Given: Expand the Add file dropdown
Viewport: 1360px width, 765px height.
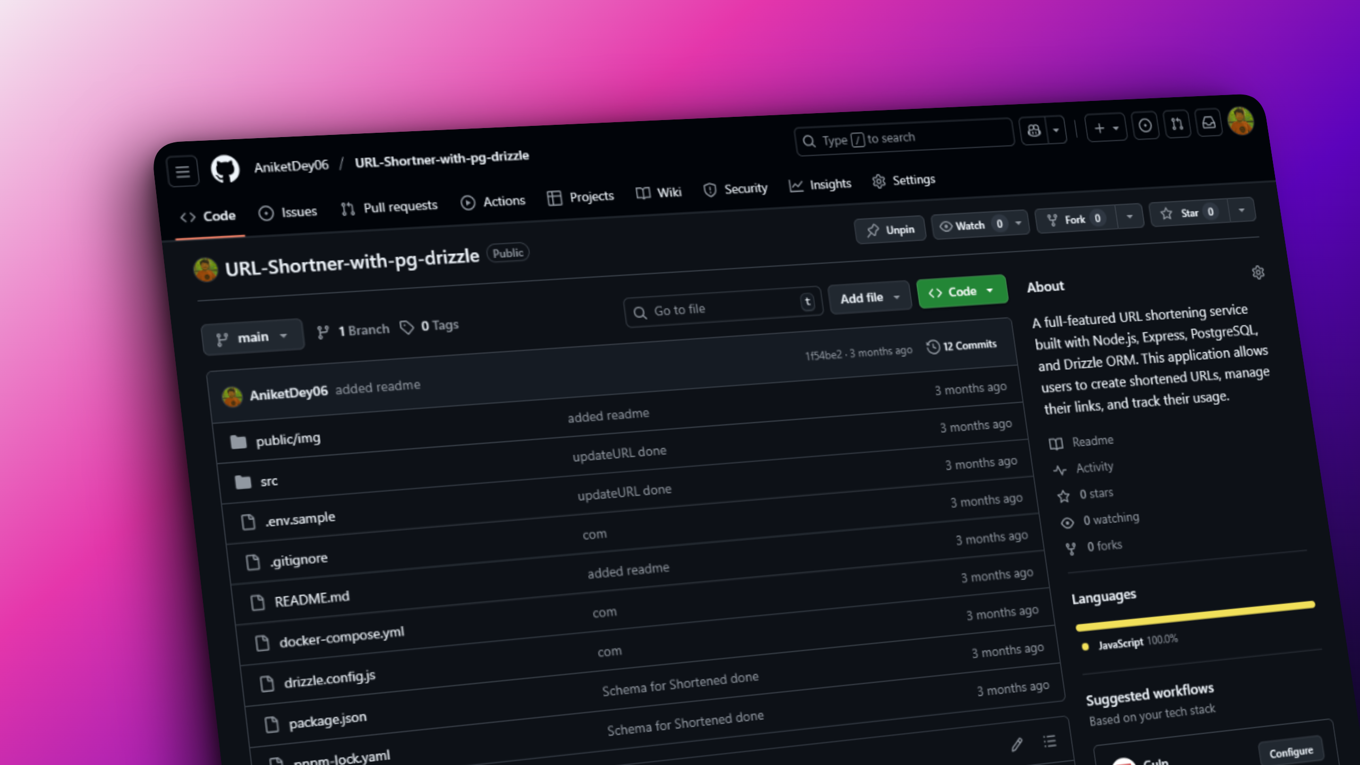Looking at the screenshot, I should click(869, 298).
